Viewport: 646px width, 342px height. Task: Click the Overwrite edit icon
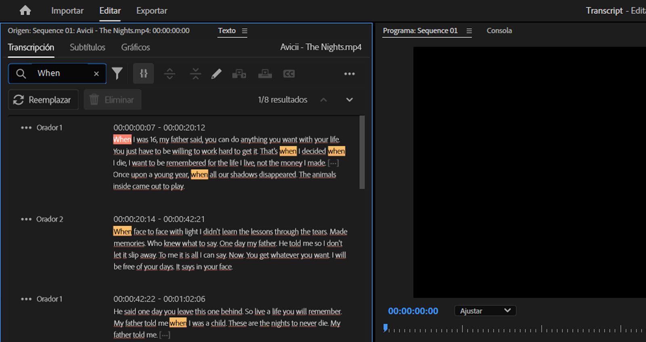(265, 73)
